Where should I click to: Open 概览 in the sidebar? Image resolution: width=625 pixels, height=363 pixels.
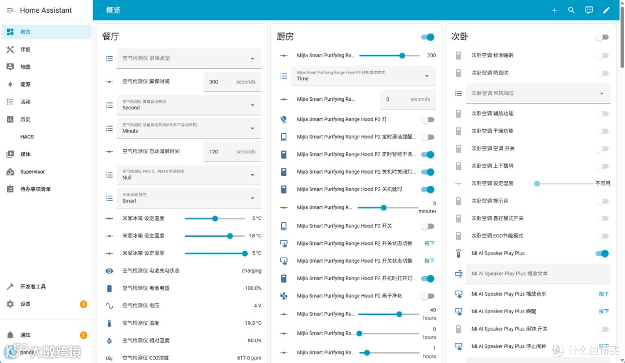46,32
